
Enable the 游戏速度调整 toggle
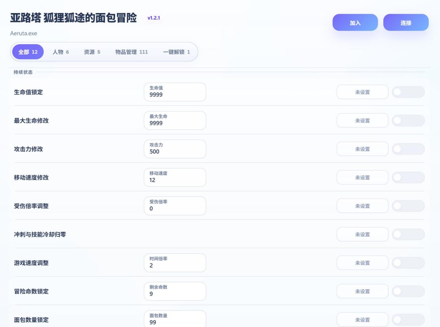[x=408, y=262]
